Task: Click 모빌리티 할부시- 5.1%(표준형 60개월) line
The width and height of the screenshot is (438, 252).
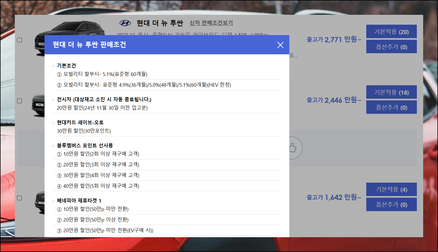Action: tap(102, 74)
